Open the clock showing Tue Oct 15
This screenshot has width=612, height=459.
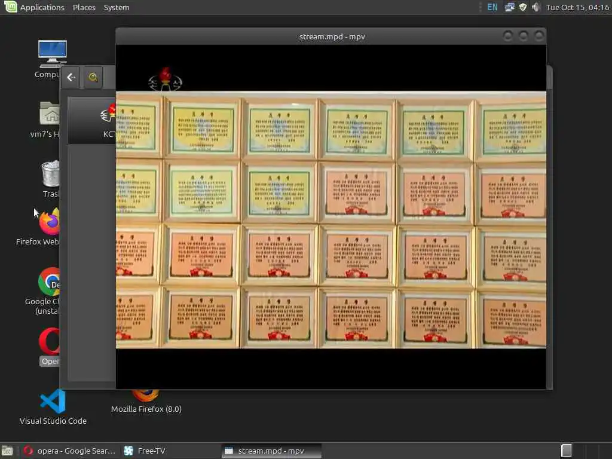tap(577, 7)
